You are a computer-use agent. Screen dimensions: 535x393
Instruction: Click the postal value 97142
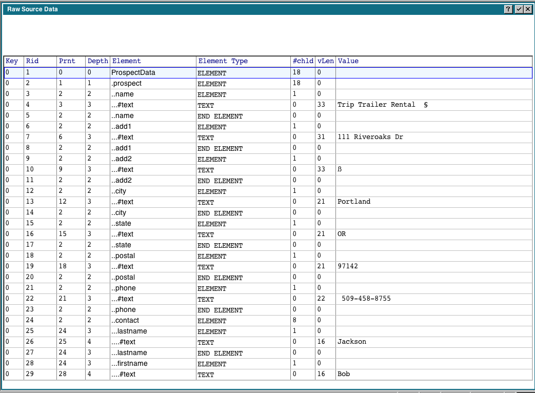348,266
